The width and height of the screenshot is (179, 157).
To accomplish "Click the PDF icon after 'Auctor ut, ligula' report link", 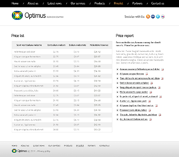I will coord(149,101).
